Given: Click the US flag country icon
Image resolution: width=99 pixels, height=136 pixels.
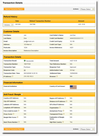Looking at the screenshot, I should [73, 87].
